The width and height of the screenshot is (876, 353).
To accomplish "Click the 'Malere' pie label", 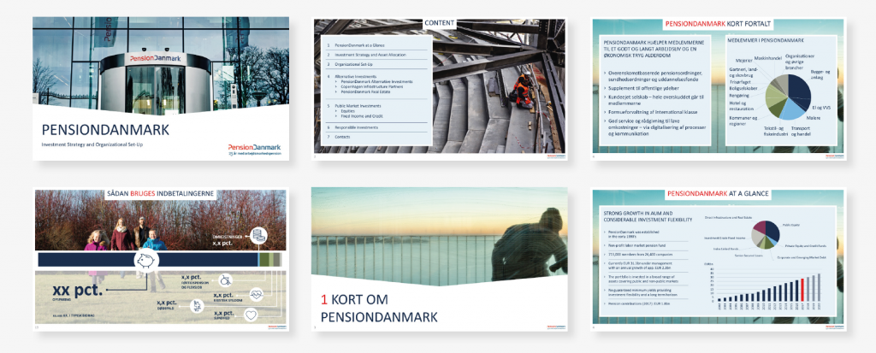I will (x=814, y=118).
